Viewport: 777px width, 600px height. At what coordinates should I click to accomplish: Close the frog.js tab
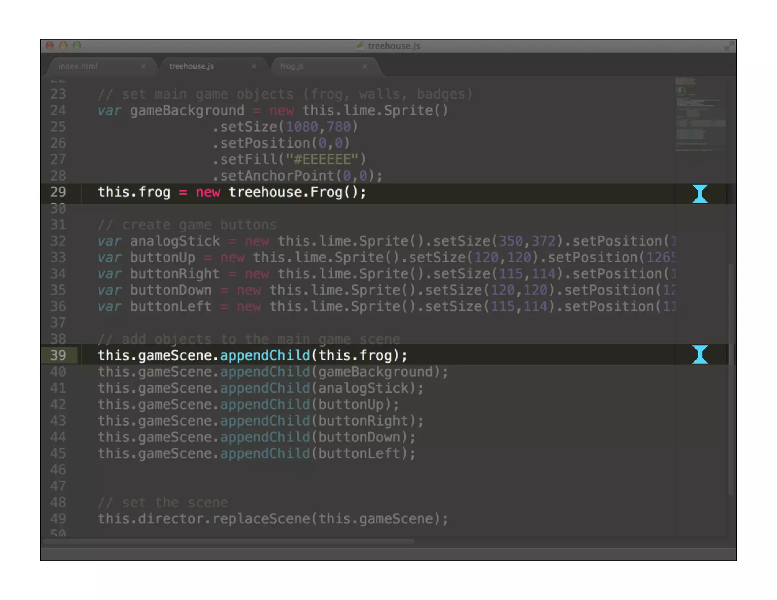coord(365,66)
